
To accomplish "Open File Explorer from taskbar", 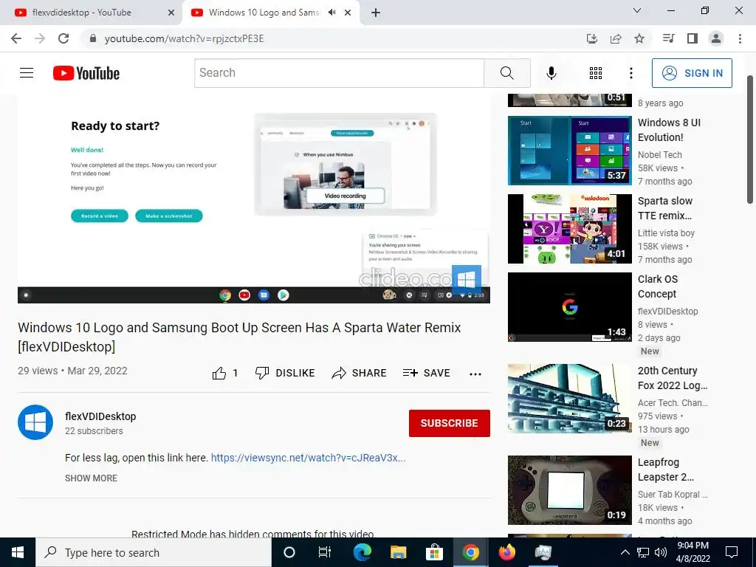I will pos(398,552).
